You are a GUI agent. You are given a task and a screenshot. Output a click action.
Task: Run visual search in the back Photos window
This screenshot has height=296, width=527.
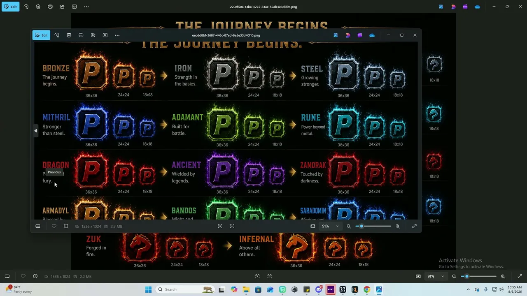[257, 276]
